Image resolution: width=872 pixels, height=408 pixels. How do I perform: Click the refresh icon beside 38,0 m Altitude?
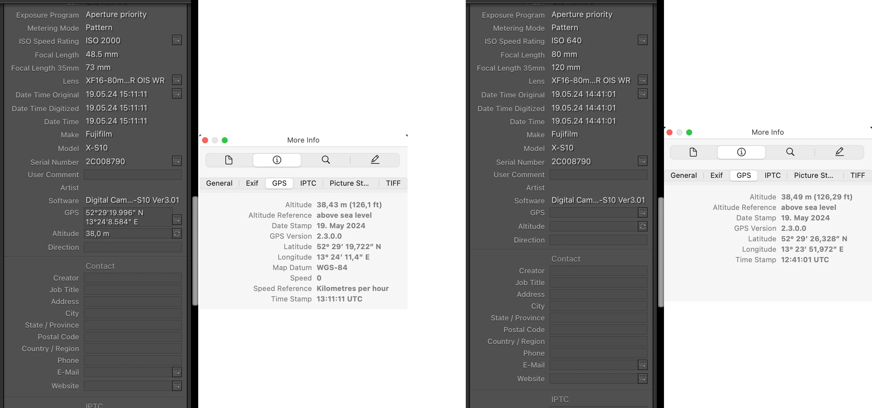point(177,233)
